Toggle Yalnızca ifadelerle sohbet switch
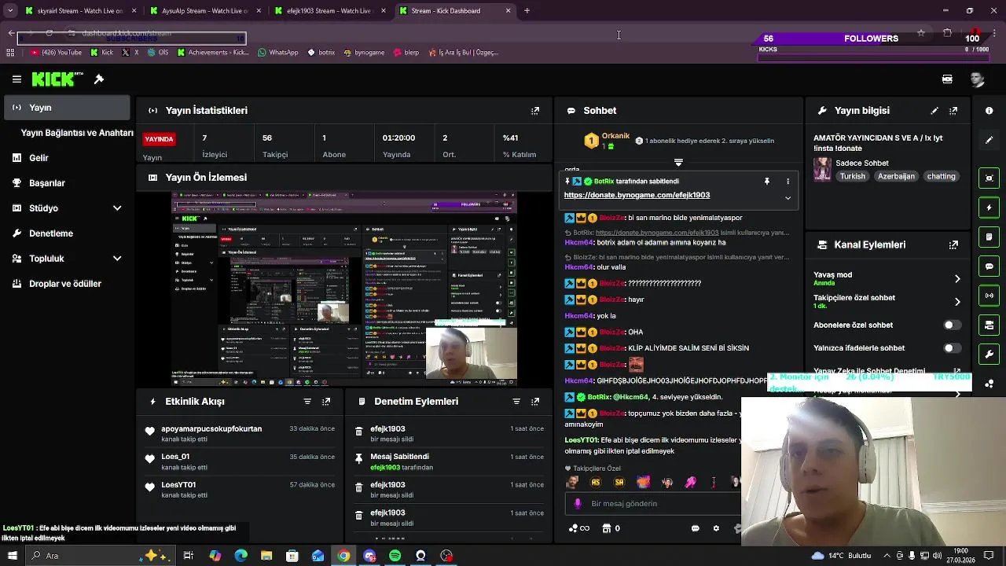Image resolution: width=1006 pixels, height=566 pixels. [951, 347]
